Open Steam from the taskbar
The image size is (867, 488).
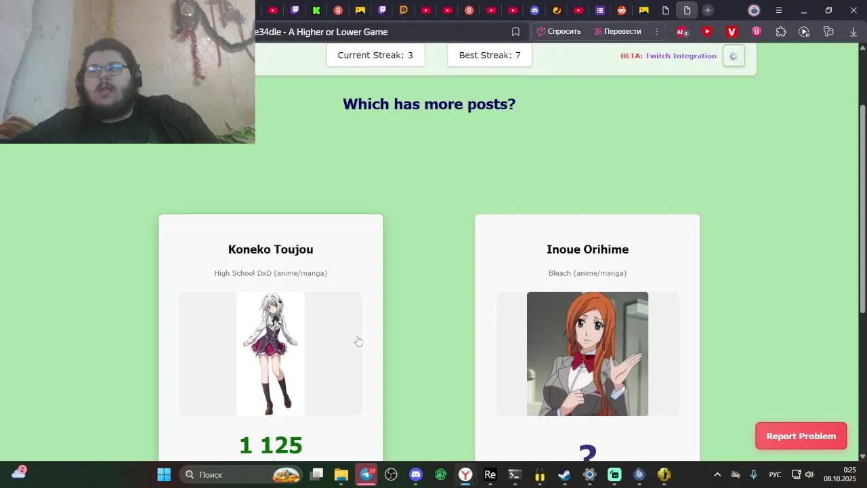pyautogui.click(x=564, y=474)
